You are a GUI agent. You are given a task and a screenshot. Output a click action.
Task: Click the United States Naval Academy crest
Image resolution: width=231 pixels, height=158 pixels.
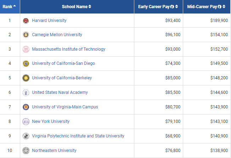[26, 92]
